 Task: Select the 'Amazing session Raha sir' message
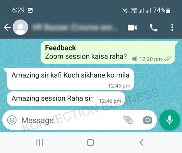tap(66, 99)
